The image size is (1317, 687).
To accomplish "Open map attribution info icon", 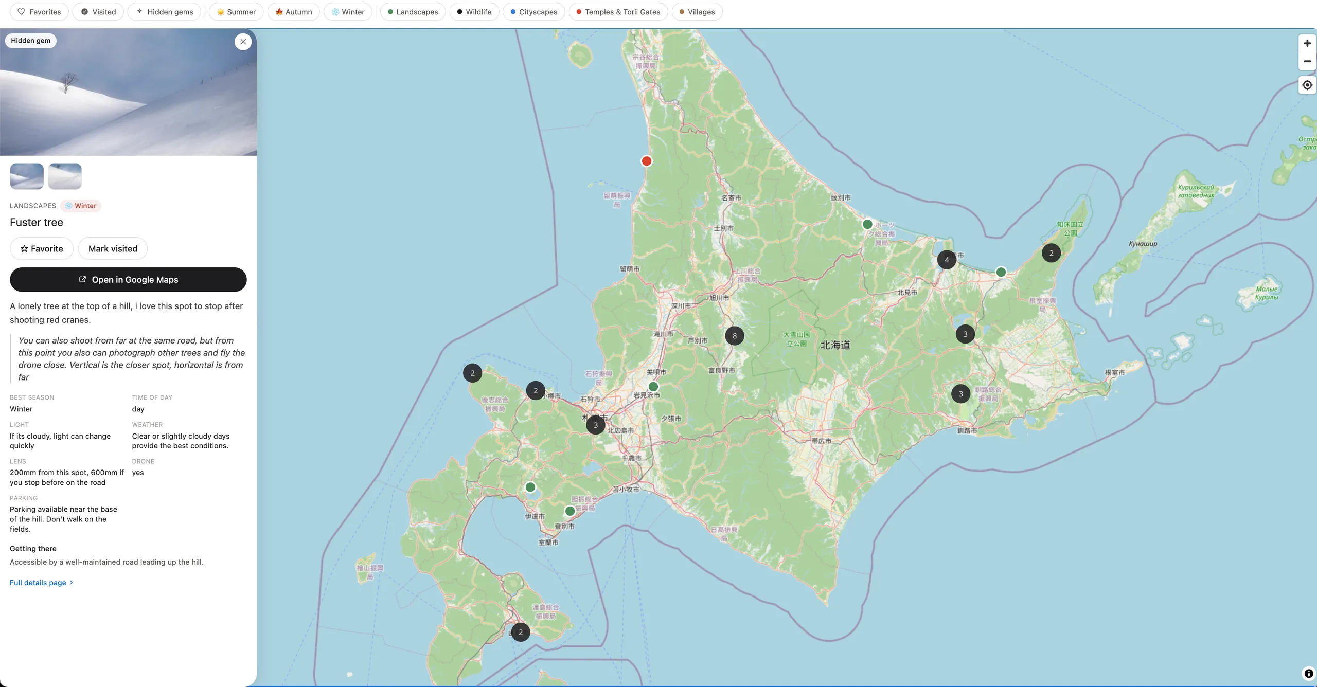I will click(x=1309, y=674).
